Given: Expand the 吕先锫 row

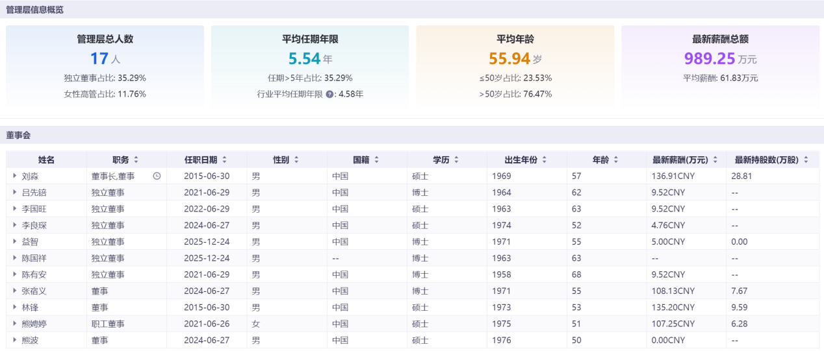Looking at the screenshot, I should (x=14, y=193).
